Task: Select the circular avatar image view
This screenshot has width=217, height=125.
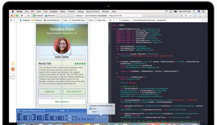Action: 62,46
